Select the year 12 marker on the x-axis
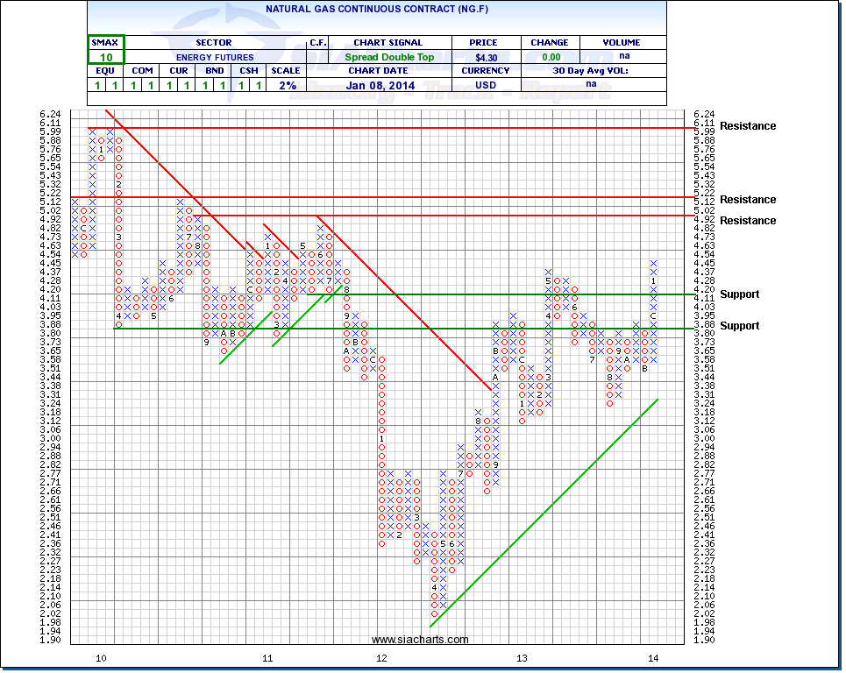 [381, 657]
